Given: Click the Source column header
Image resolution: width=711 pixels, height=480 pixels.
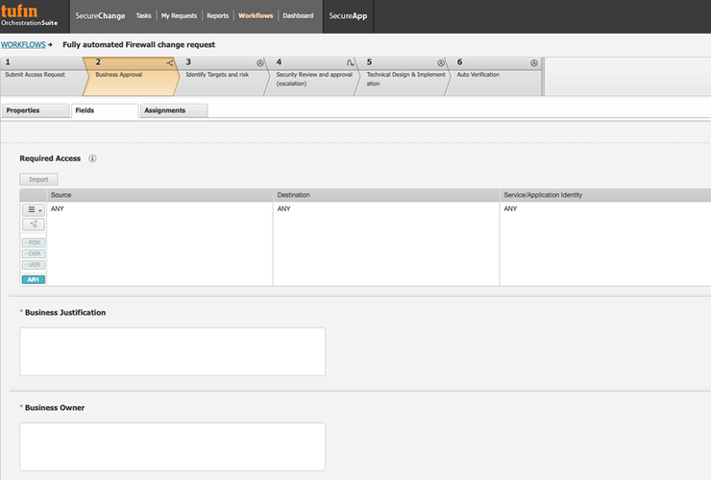Looking at the screenshot, I should (x=160, y=195).
